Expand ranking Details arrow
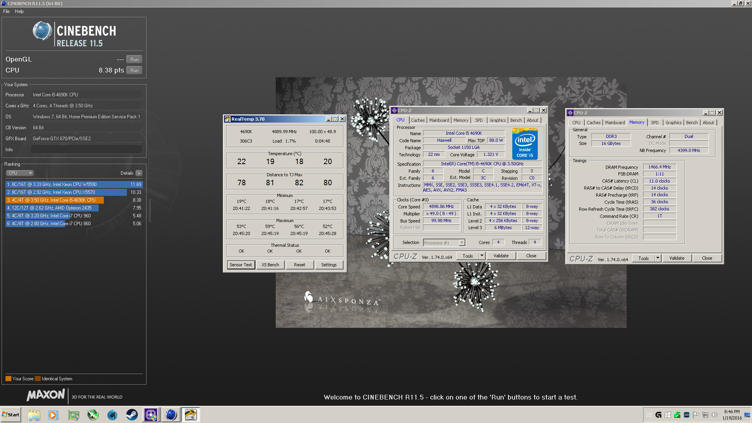The width and height of the screenshot is (752, 423). [139, 173]
